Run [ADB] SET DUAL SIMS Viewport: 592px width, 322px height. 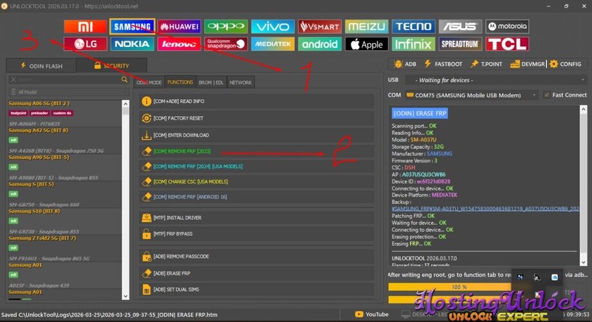click(x=257, y=289)
